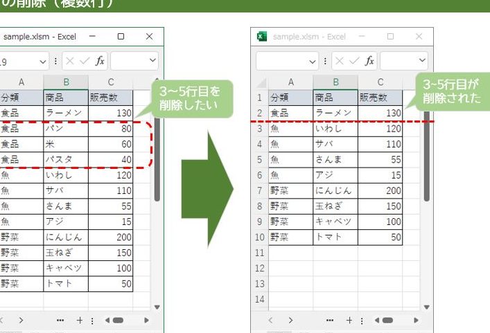Click next sheet arrow in left window
Viewport: 490px width, 333px height.
(21, 321)
